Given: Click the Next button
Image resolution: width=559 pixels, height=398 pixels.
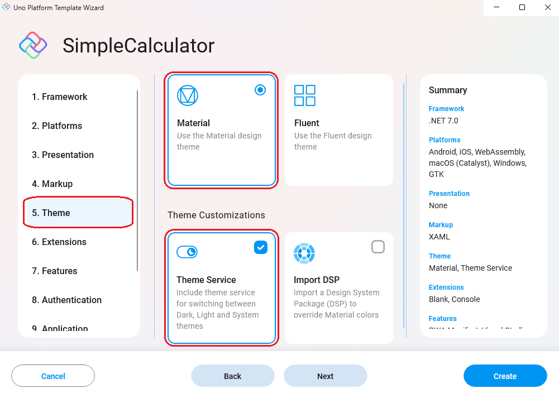Looking at the screenshot, I should point(325,376).
